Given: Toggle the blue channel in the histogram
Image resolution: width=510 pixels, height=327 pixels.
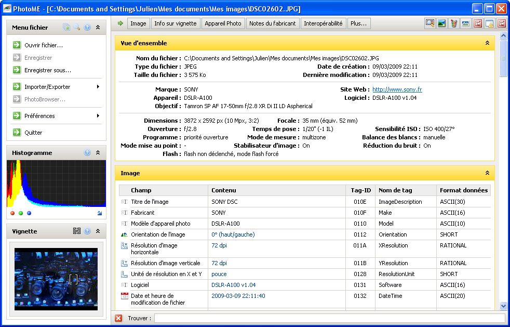Looking at the screenshot, I should [29, 213].
